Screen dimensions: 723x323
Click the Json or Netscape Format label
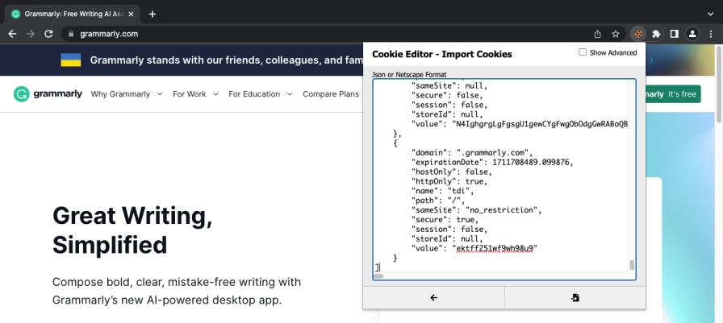[x=409, y=75]
